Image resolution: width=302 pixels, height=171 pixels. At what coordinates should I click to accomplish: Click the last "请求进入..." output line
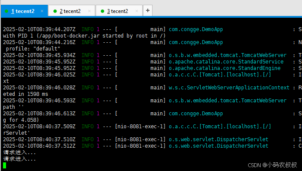19,159
